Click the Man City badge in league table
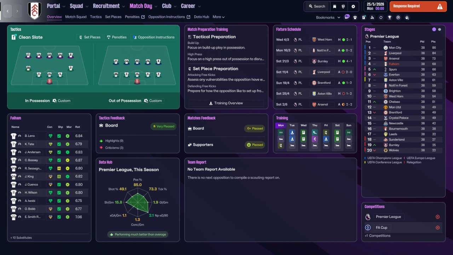Screen dimensions: 453x255 [385, 48]
